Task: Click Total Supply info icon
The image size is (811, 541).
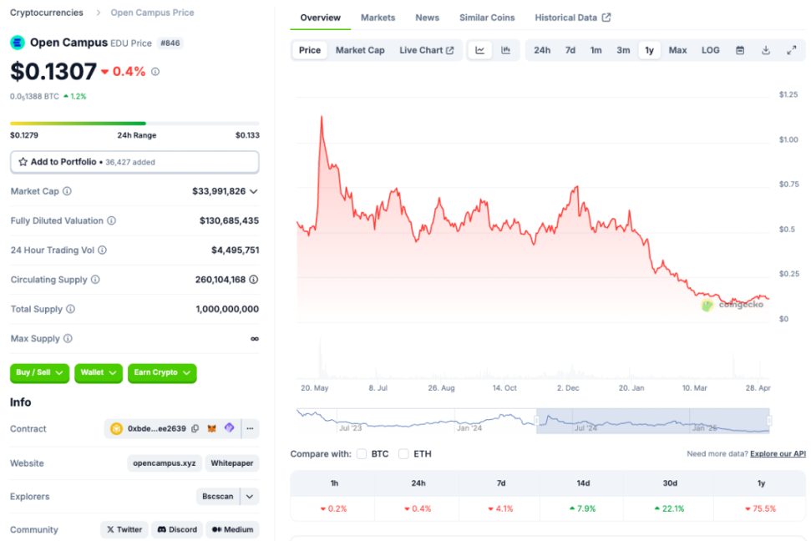Action: (70, 309)
